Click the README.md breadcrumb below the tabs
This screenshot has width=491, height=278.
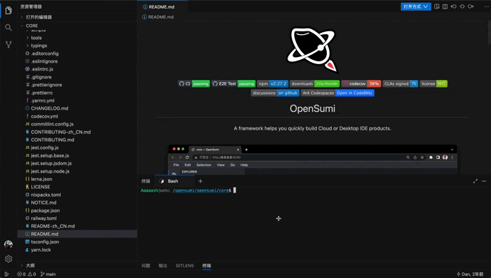pyautogui.click(x=158, y=17)
